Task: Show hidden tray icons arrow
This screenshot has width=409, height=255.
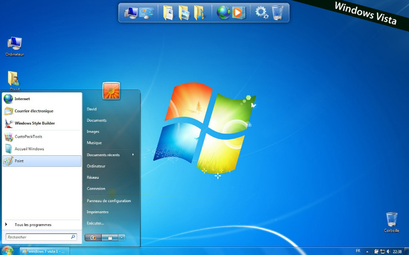Action: click(x=367, y=251)
